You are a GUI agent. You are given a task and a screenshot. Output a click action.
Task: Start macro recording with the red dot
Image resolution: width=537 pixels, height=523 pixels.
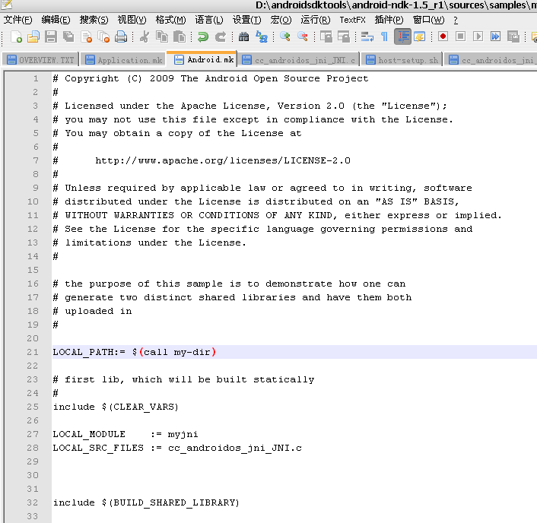click(443, 36)
